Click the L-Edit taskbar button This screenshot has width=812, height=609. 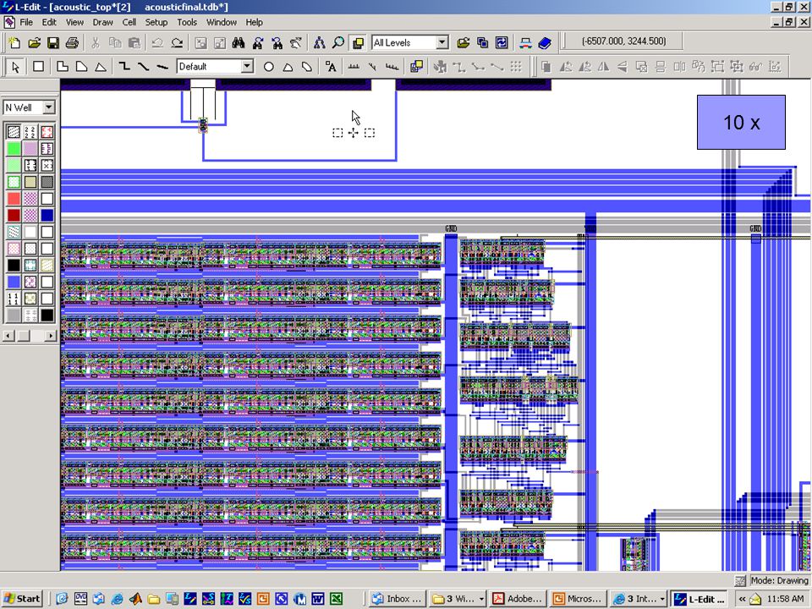[x=699, y=599]
